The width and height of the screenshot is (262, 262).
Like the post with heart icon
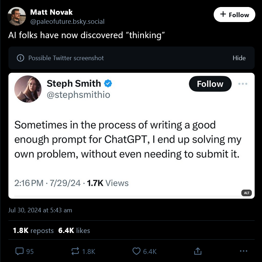point(137,251)
